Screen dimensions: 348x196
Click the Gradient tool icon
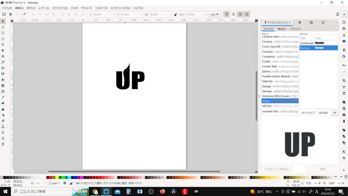[x=3, y=85]
